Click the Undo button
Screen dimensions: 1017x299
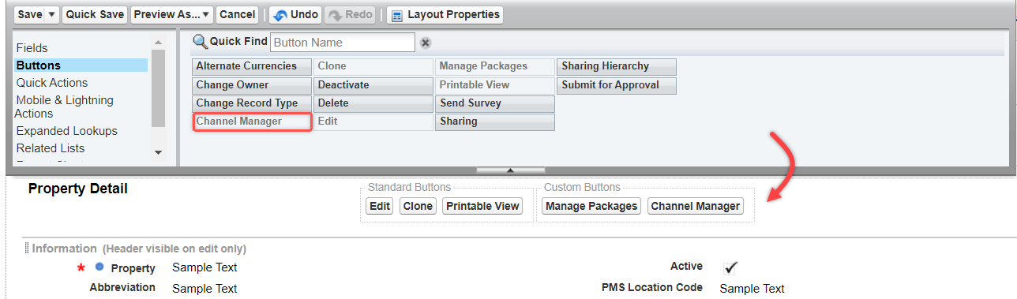[295, 14]
